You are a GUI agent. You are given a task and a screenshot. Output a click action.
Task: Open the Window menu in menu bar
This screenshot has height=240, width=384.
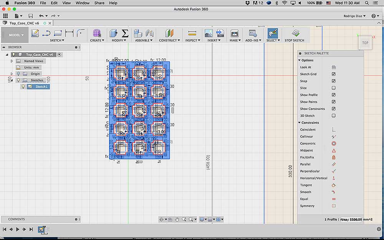(83, 3)
